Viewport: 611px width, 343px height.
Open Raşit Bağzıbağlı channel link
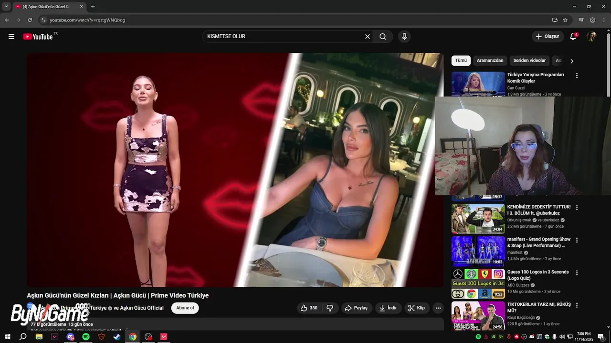(x=521, y=318)
